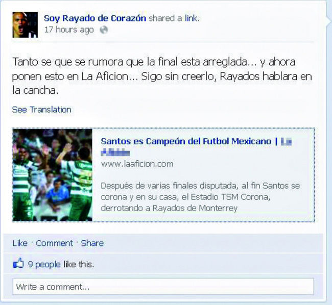Focus the 'Write a comment...' field

coord(163,287)
